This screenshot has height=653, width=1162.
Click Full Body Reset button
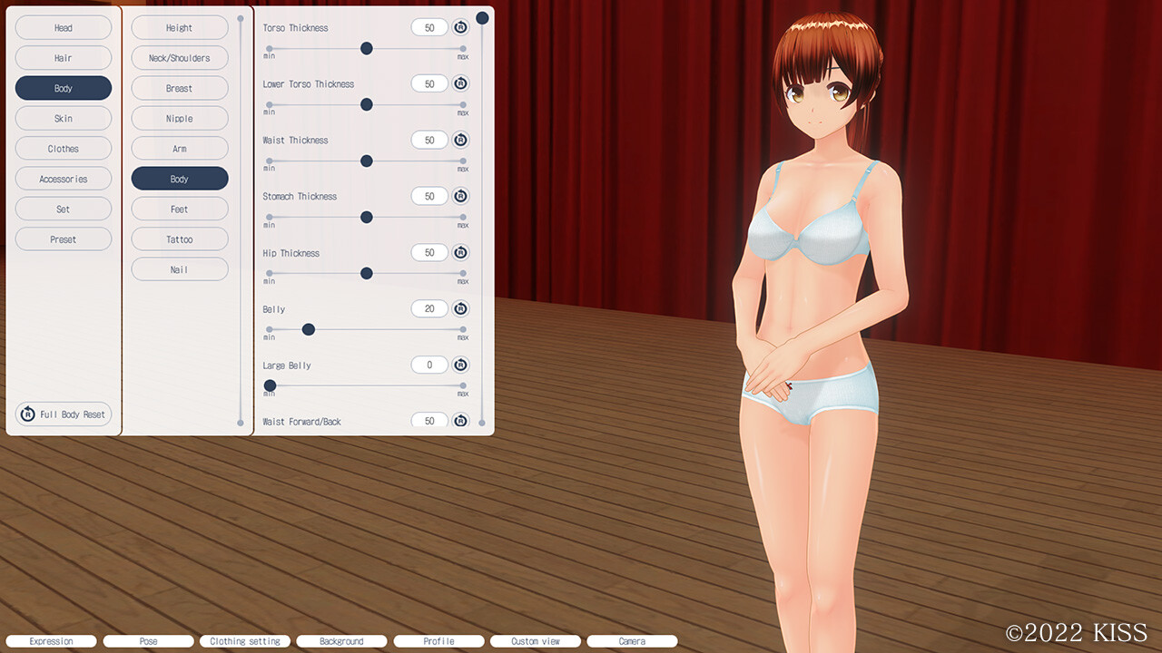(64, 414)
